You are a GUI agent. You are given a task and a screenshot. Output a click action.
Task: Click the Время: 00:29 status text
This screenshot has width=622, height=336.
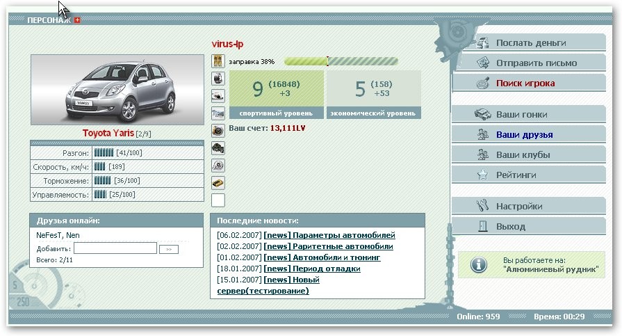coord(559,317)
